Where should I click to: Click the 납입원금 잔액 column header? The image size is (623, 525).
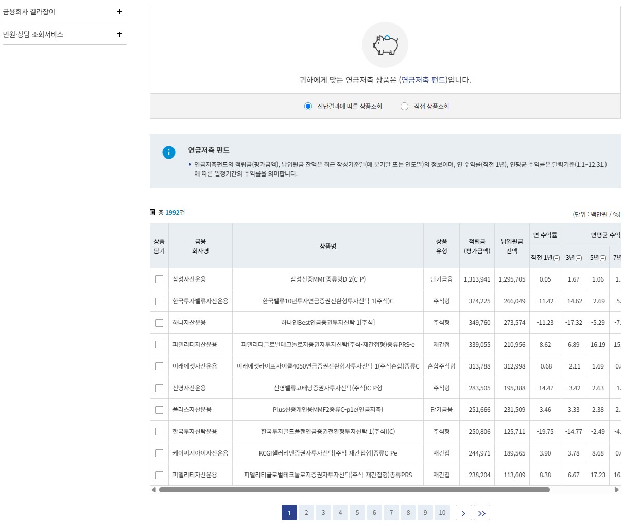pyautogui.click(x=512, y=246)
